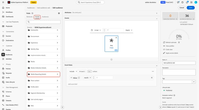199x110 pixels.
Task: Expand the Experience folder
Action: [x=44, y=43]
